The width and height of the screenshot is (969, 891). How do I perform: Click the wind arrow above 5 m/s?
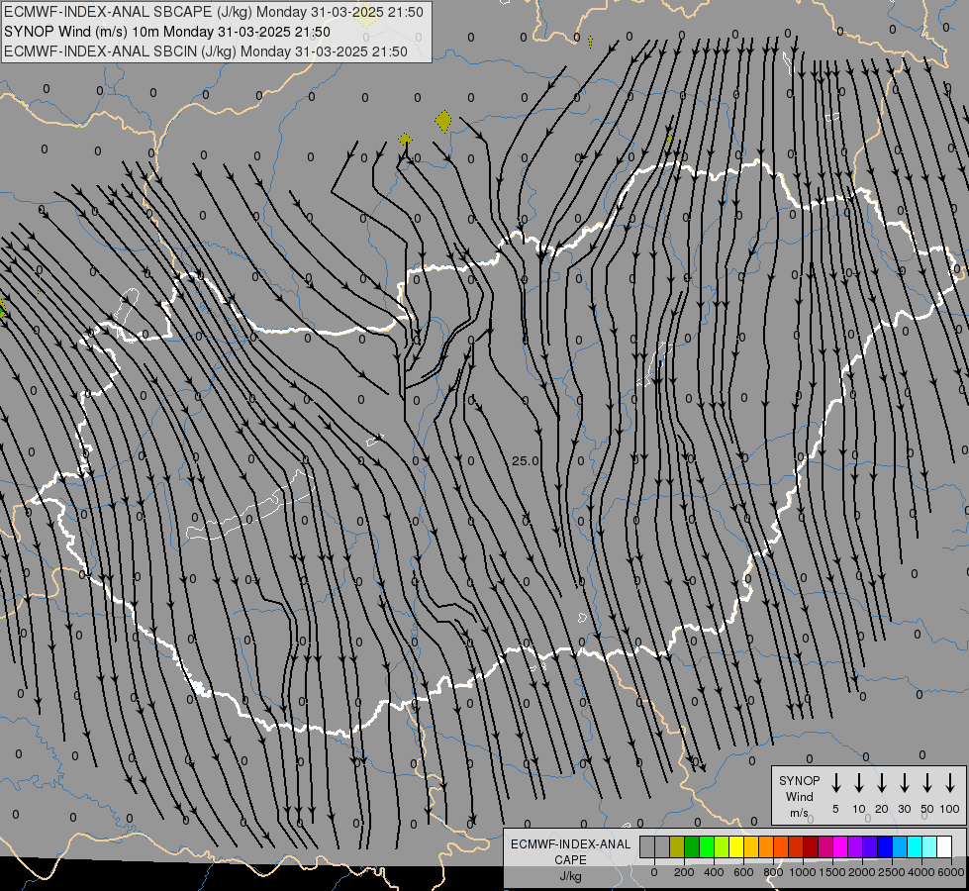point(835,783)
